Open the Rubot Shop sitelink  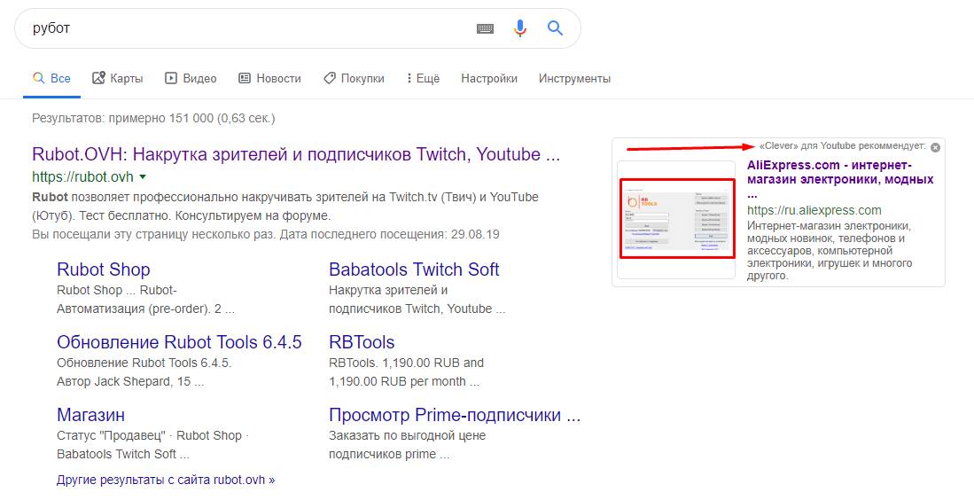coord(104,270)
